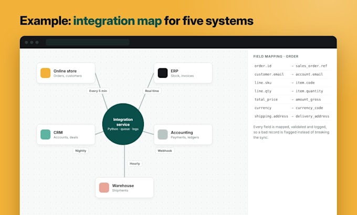Select the Warehouse card title

[x=123, y=186]
